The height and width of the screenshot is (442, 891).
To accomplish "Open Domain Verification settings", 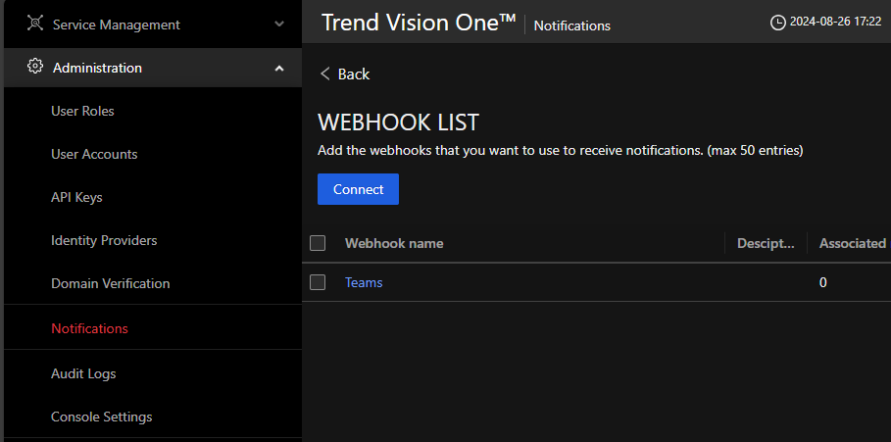I will point(110,283).
